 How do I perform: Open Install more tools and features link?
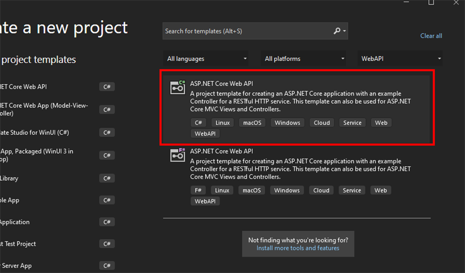297,248
